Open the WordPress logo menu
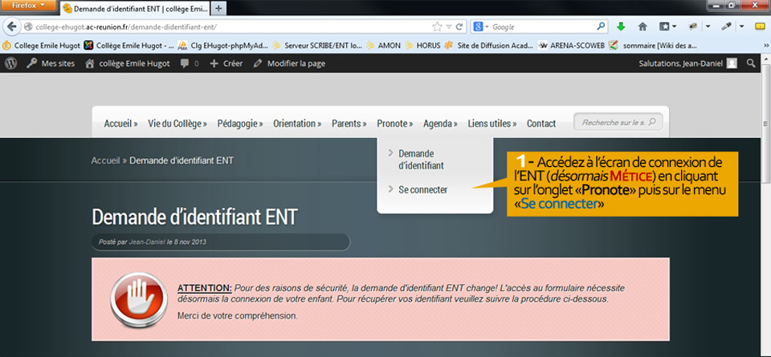 pyautogui.click(x=10, y=63)
